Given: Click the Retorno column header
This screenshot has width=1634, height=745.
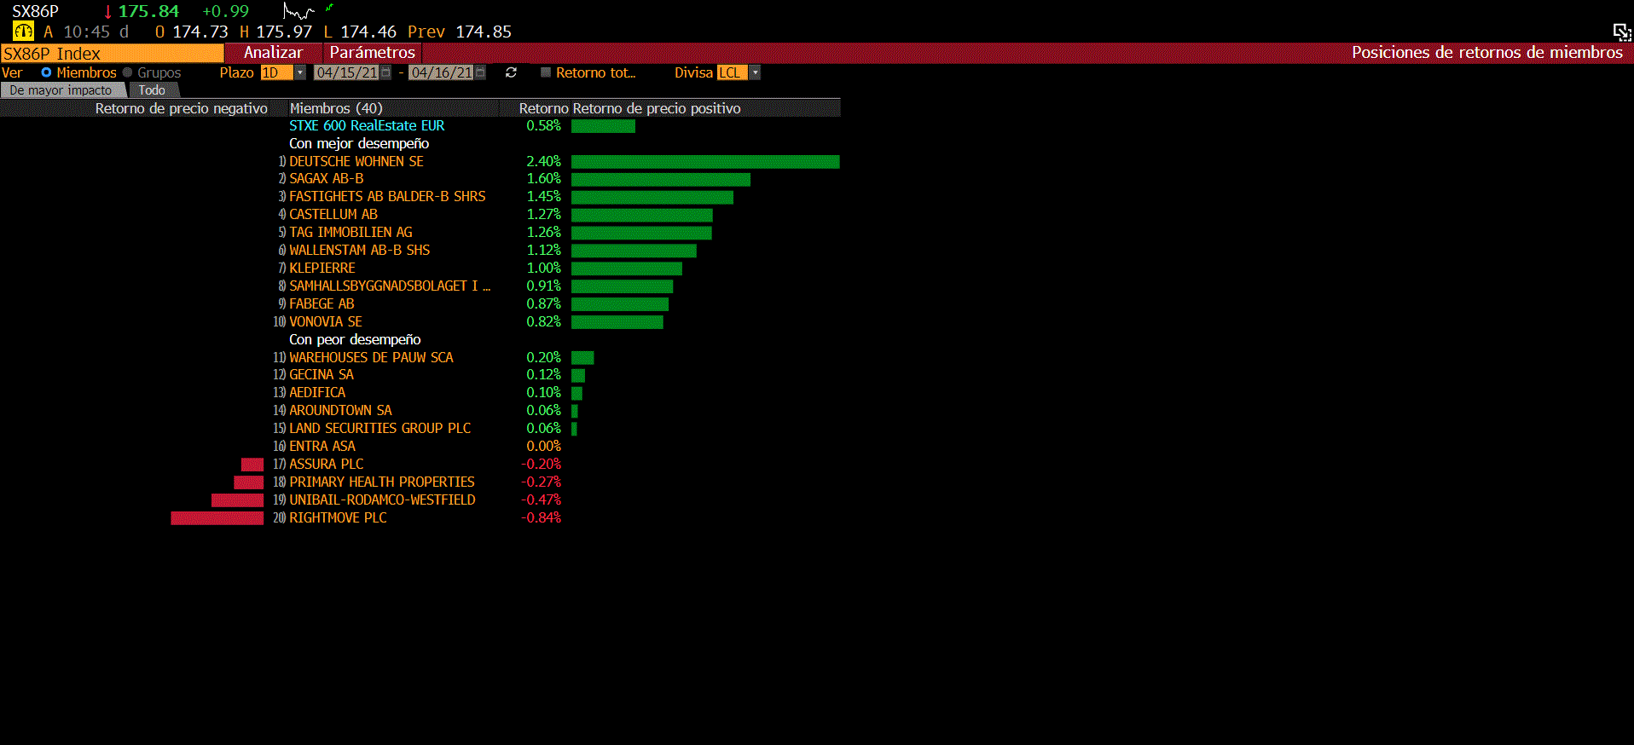Looking at the screenshot, I should pos(543,108).
